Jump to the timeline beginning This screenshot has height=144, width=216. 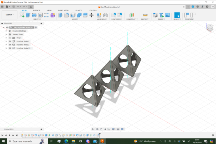2,135
